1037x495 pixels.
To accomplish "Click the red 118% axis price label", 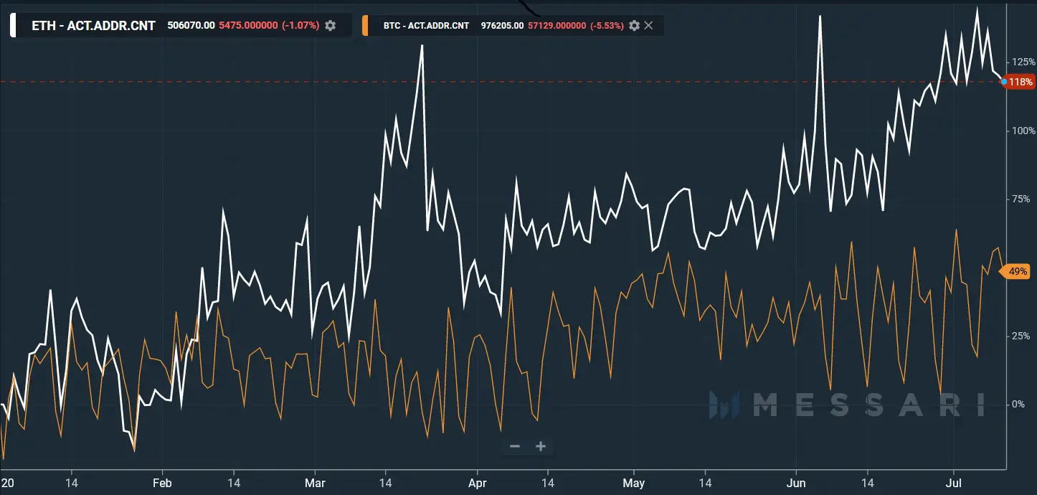I will click(1021, 82).
